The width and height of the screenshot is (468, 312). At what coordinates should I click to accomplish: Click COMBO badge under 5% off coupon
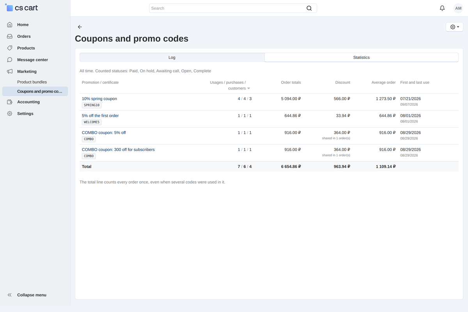point(89,139)
